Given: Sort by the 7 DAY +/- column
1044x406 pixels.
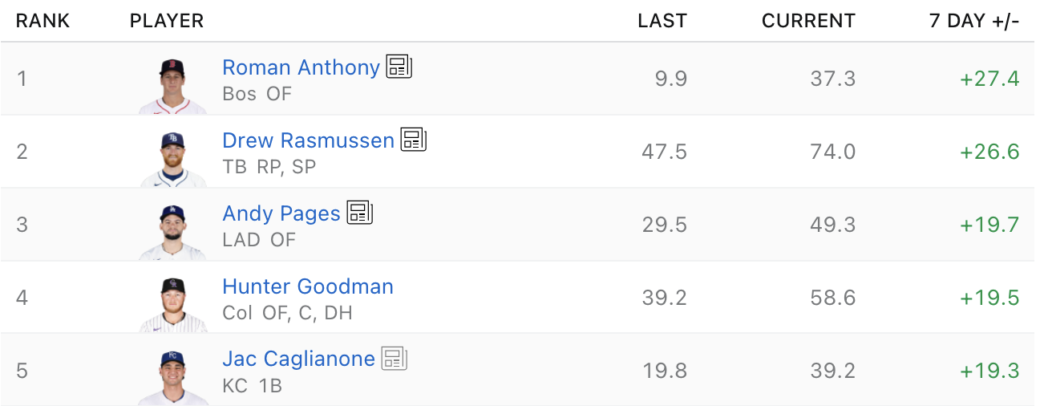Looking at the screenshot, I should tap(973, 22).
